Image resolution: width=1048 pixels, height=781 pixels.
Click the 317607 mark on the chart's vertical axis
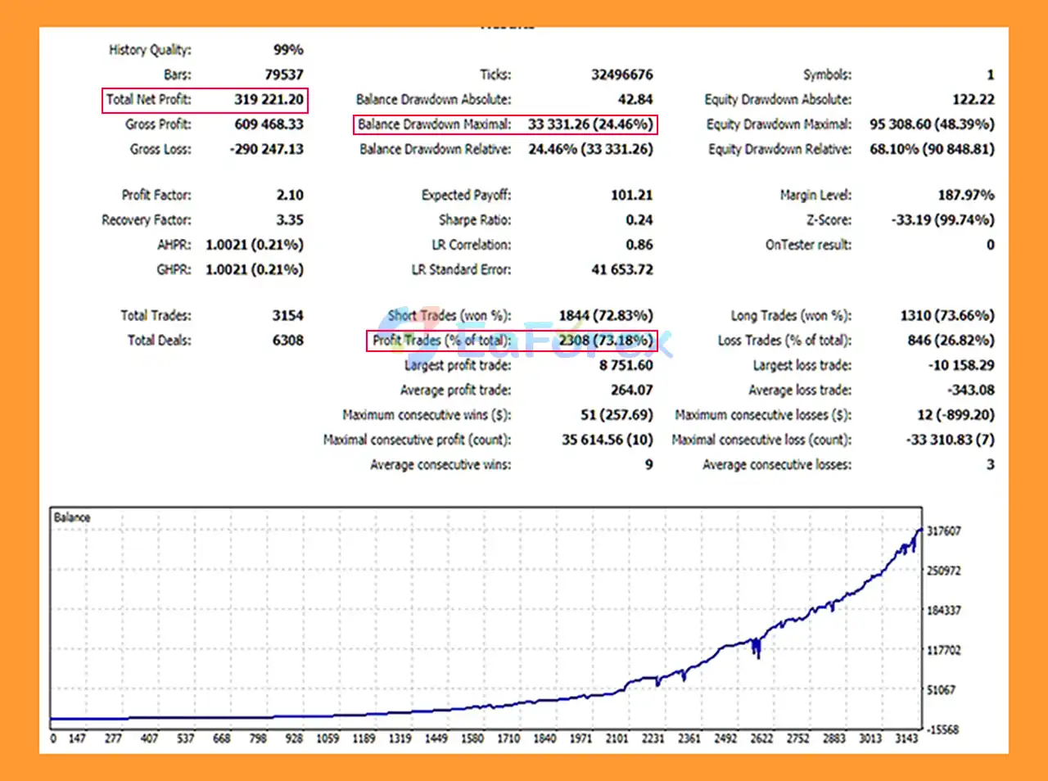pyautogui.click(x=943, y=531)
